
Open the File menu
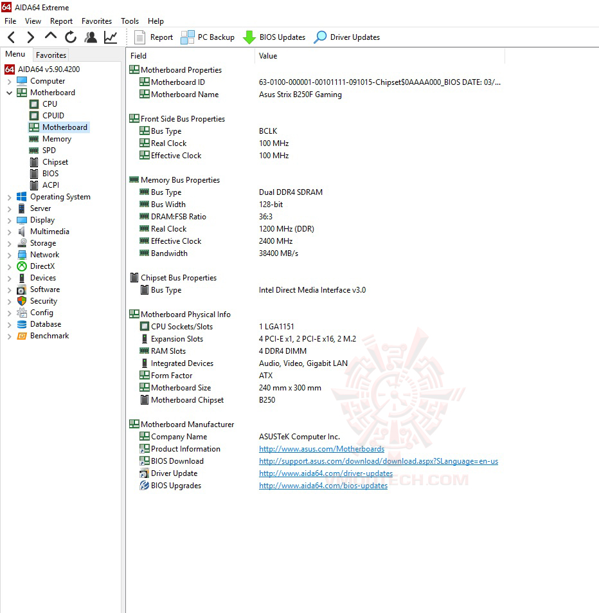10,21
